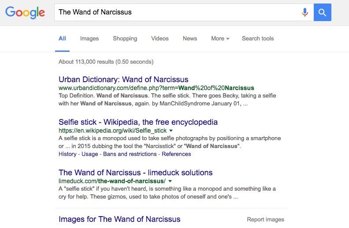The height and width of the screenshot is (228, 349).
Task: Focus the search query input field
Action: (178, 12)
